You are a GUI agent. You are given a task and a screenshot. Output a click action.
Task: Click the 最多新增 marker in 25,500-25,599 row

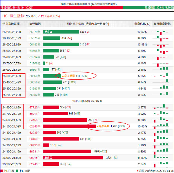pos(68,76)
